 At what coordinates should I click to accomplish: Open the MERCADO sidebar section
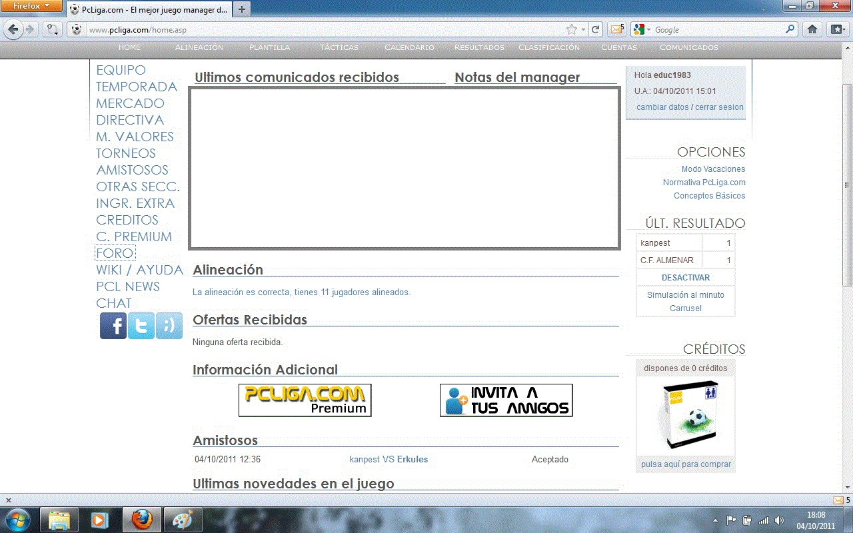click(130, 103)
